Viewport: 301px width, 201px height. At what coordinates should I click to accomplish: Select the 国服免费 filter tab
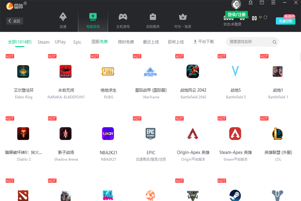click(x=99, y=41)
